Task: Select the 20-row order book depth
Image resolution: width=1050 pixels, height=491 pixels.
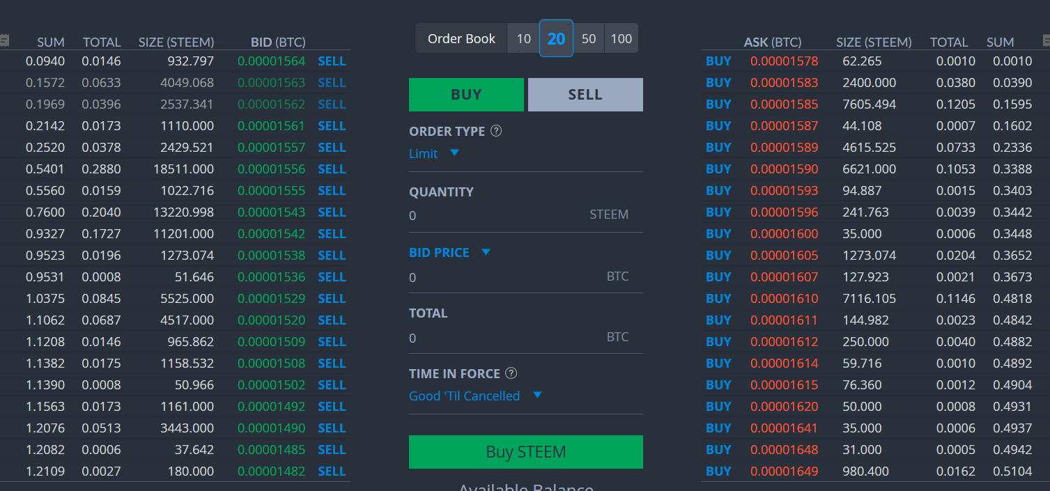Action: click(x=556, y=38)
